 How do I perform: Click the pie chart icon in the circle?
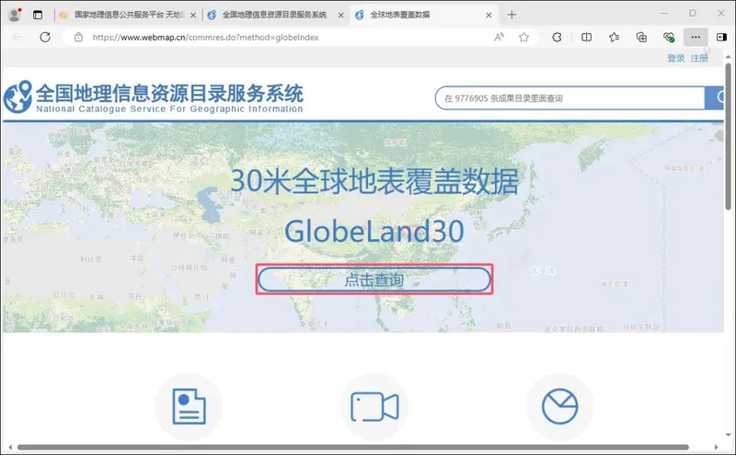point(560,406)
